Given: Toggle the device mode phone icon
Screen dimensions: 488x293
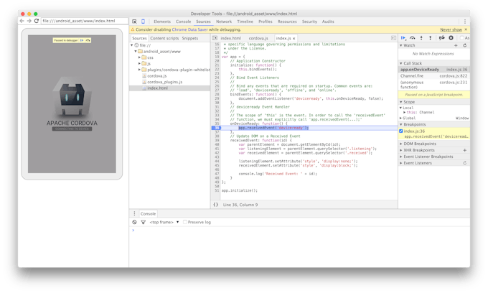Looking at the screenshot, I should (x=143, y=22).
